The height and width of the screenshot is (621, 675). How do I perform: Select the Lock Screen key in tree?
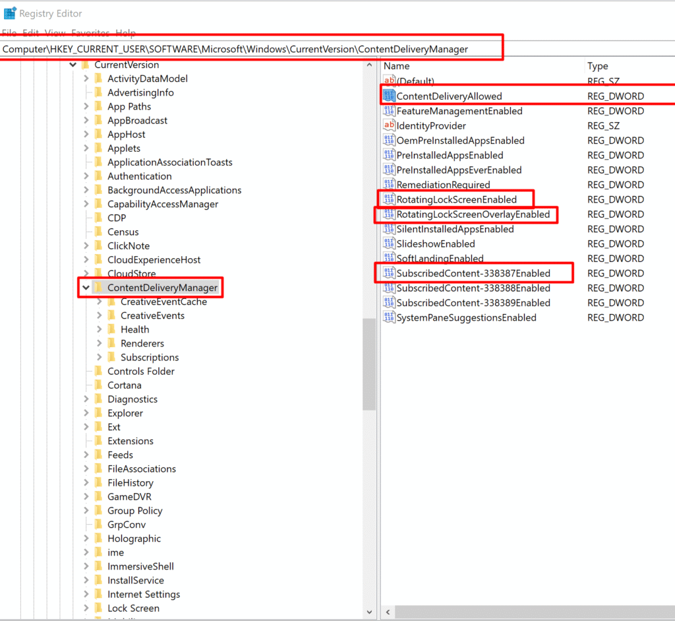133,608
